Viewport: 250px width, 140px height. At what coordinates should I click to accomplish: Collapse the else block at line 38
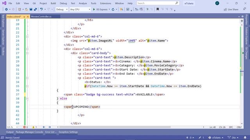[27, 98]
